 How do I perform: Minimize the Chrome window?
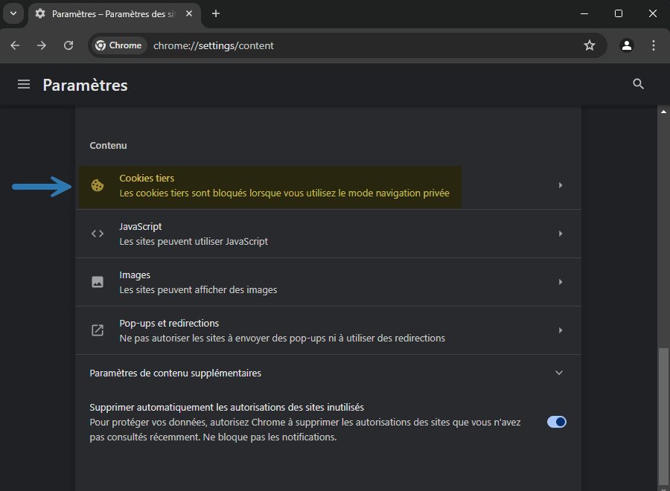(584, 13)
